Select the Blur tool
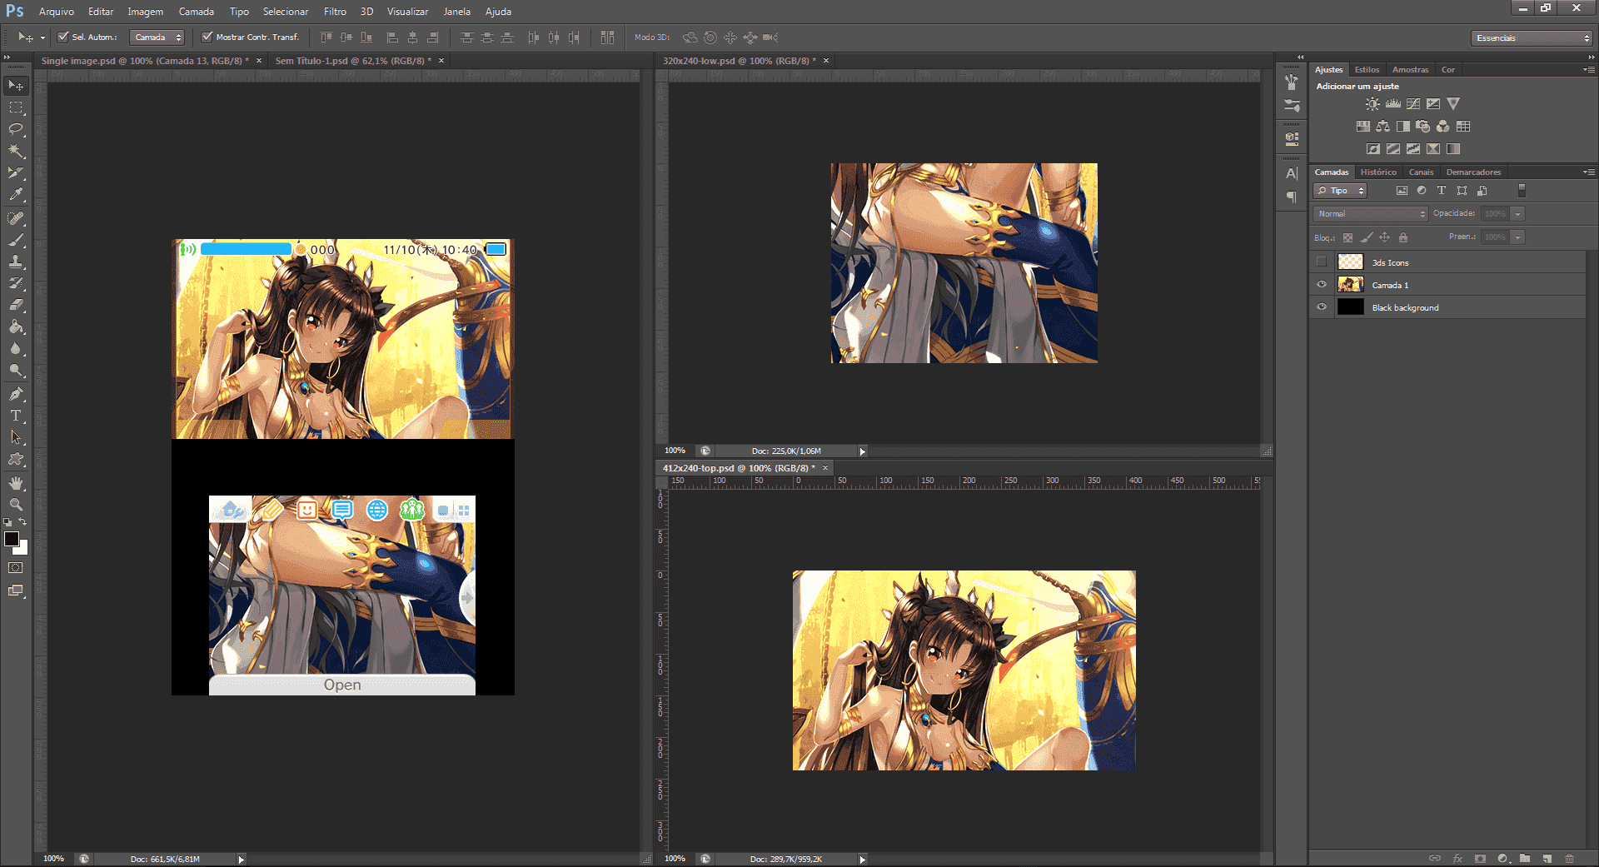The width and height of the screenshot is (1599, 867). click(16, 348)
